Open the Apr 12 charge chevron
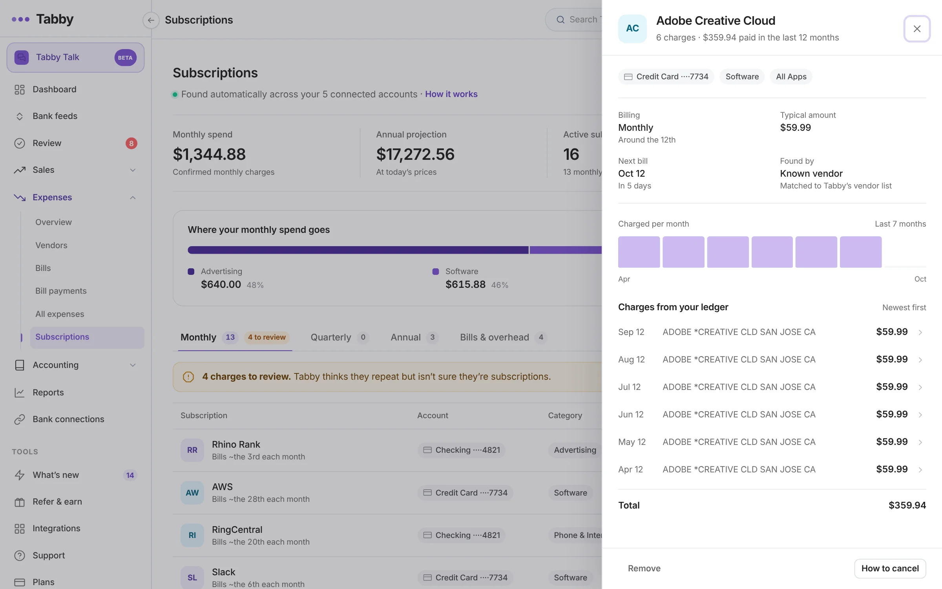The height and width of the screenshot is (589, 942). coord(920,470)
